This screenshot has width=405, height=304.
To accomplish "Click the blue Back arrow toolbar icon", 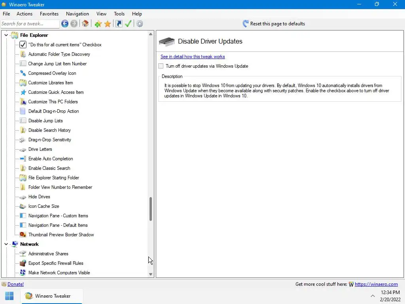I will coord(65,24).
